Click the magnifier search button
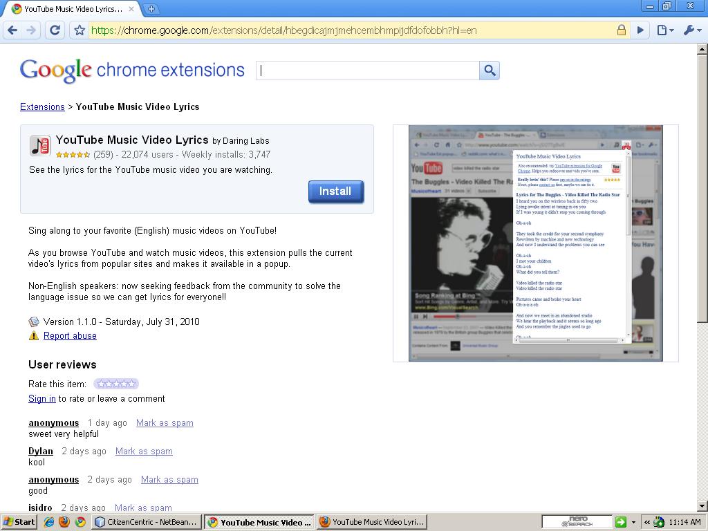The width and height of the screenshot is (708, 531). (x=490, y=71)
